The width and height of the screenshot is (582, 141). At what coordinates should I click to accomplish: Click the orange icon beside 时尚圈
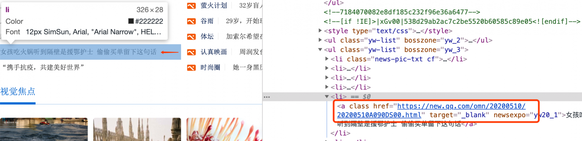[191, 67]
